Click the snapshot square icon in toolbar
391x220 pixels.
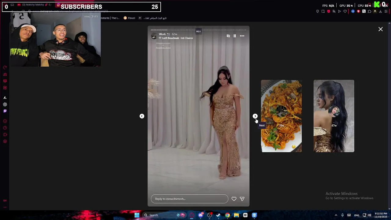[x=323, y=11]
